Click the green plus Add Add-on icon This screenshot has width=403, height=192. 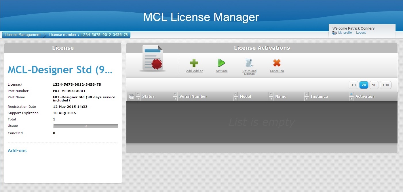pos(194,63)
